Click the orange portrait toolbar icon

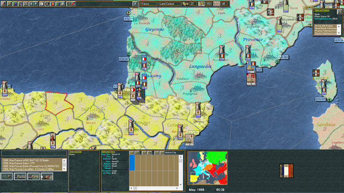[x=52, y=4]
